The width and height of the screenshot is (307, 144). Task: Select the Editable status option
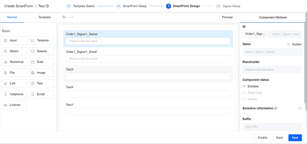(244, 87)
